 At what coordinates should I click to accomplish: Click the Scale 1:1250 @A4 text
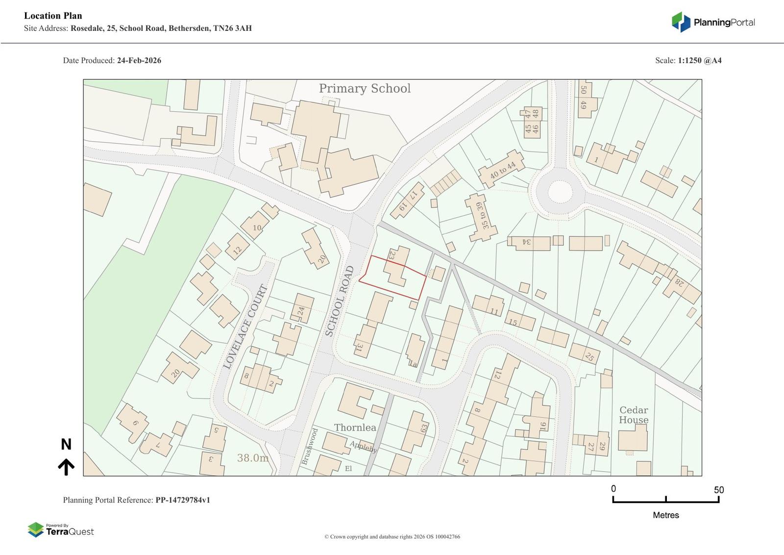[x=688, y=61]
